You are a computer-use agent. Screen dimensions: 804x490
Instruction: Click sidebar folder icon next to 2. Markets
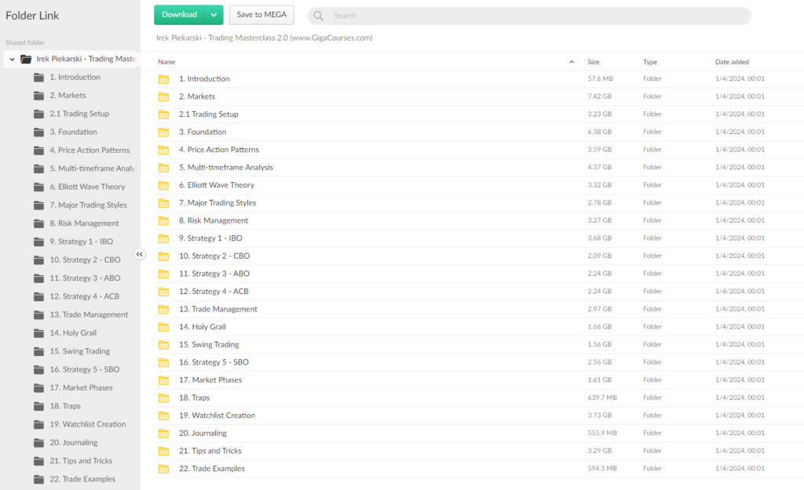pyautogui.click(x=38, y=96)
